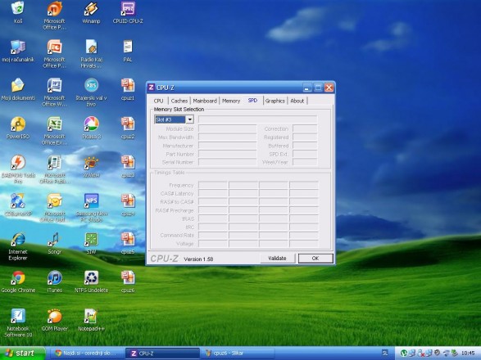Open the Windows start menu
This screenshot has width=481, height=360.
[x=22, y=353]
